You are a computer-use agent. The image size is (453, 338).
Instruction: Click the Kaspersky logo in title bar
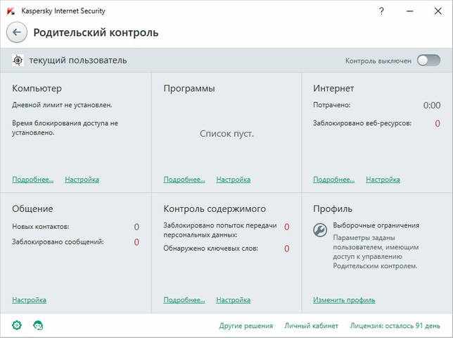[x=11, y=11]
